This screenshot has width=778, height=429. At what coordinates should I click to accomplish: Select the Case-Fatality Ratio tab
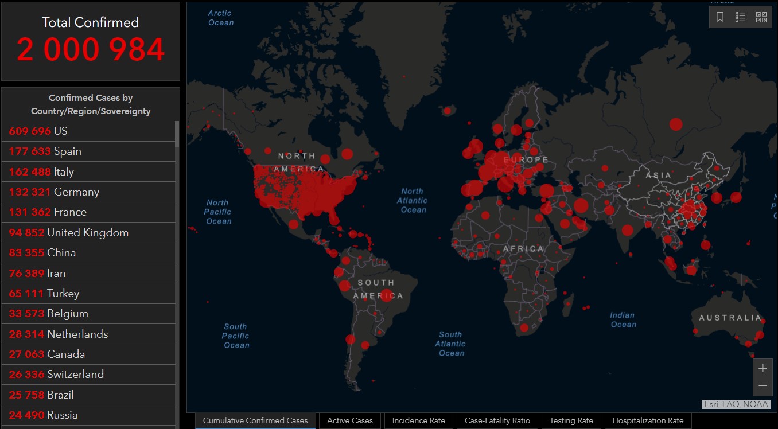point(497,420)
